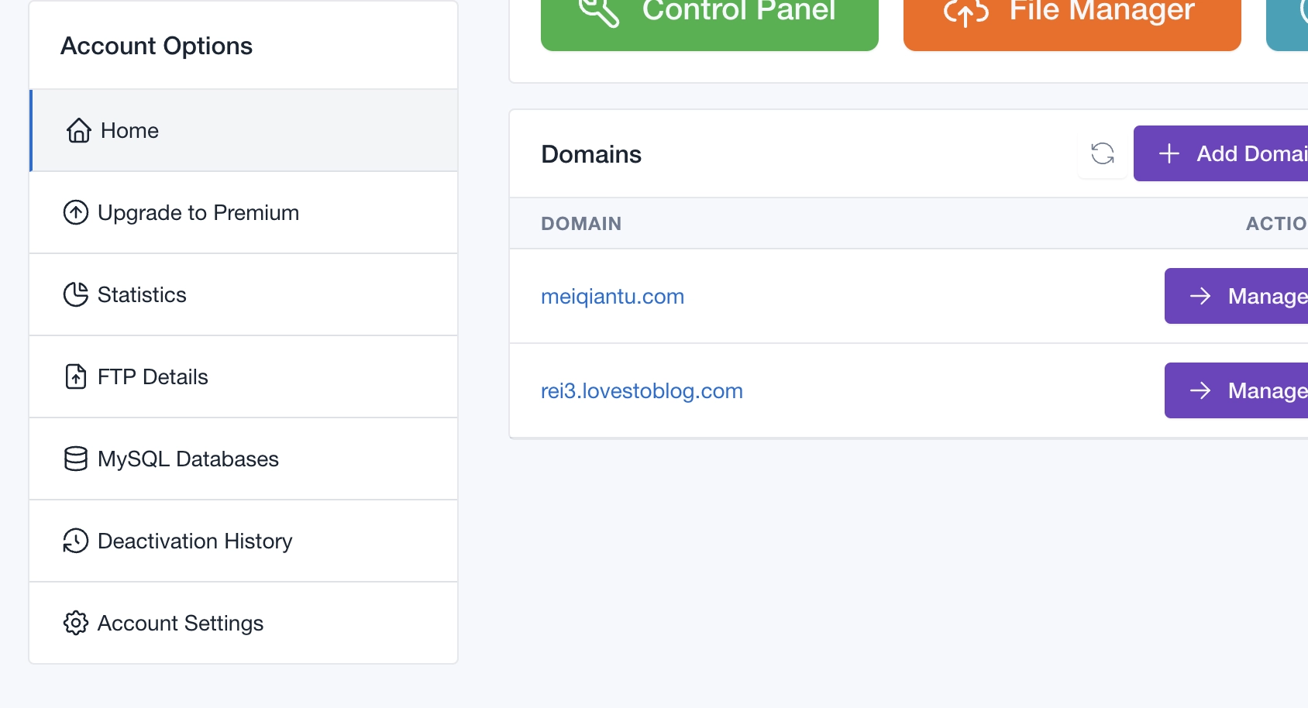Open the rei3.lovestoblog.com link
Screen dimensions: 1308x708
pos(642,391)
